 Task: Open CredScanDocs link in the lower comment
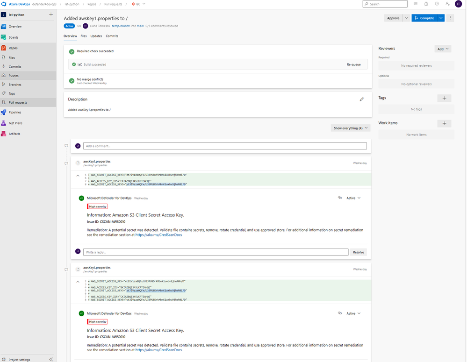(159, 350)
